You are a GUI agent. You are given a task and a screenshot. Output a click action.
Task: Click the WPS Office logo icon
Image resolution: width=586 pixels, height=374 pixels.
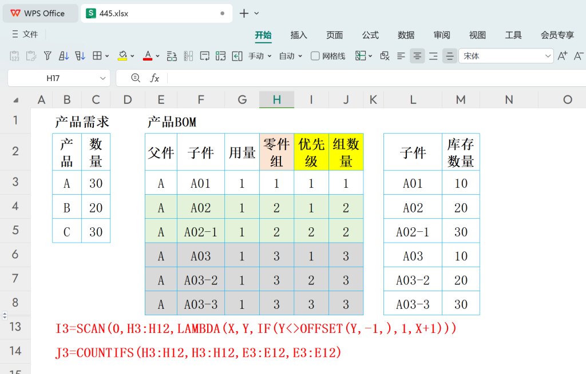point(15,13)
